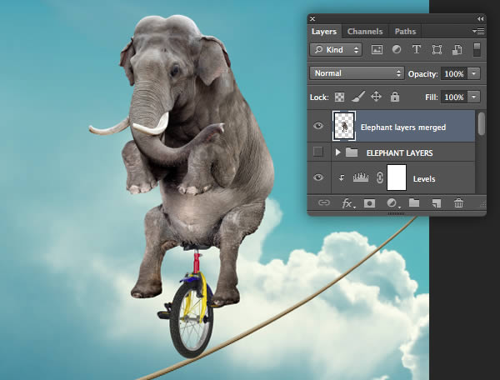Click the 'Opacity:' label

(x=422, y=74)
